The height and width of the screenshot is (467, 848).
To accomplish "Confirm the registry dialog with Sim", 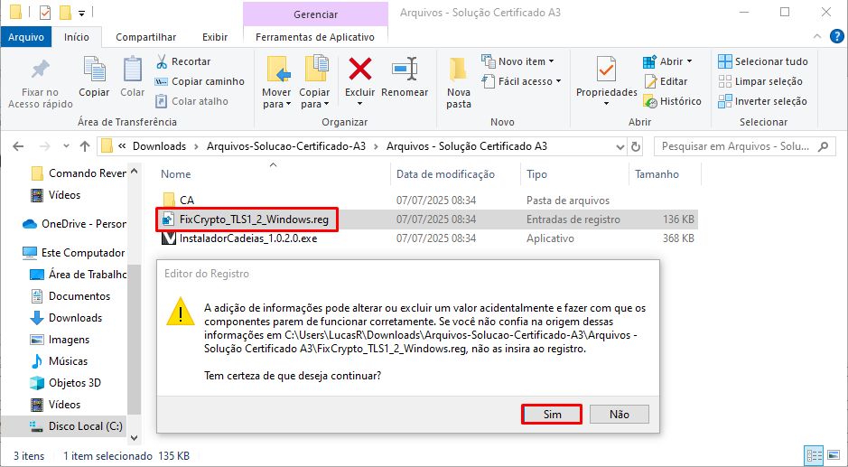I will (552, 414).
